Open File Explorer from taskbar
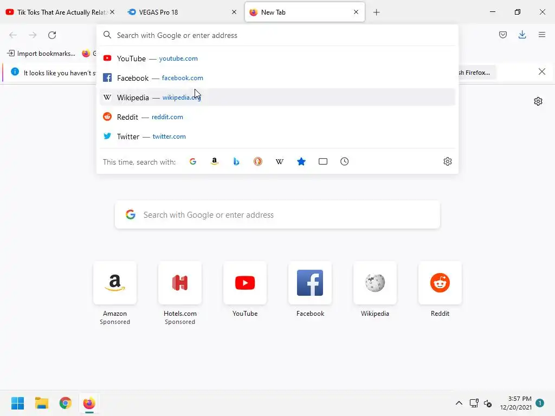 pos(41,403)
